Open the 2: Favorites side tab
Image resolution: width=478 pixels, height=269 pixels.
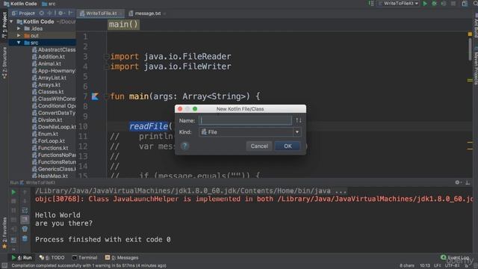click(x=4, y=232)
